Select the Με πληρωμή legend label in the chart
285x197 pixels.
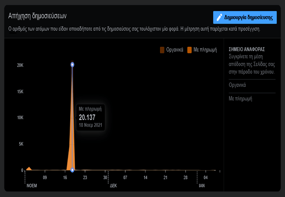(x=205, y=50)
